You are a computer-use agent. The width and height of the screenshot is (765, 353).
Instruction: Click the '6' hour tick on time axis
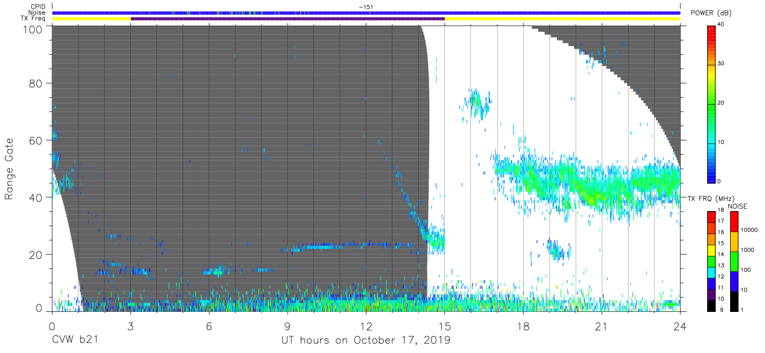click(x=209, y=325)
